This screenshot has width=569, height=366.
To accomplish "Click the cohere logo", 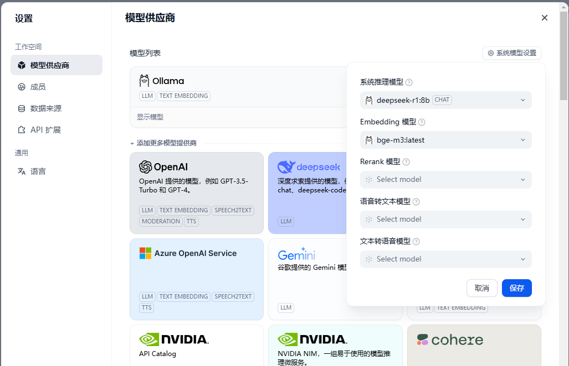I will coord(450,339).
